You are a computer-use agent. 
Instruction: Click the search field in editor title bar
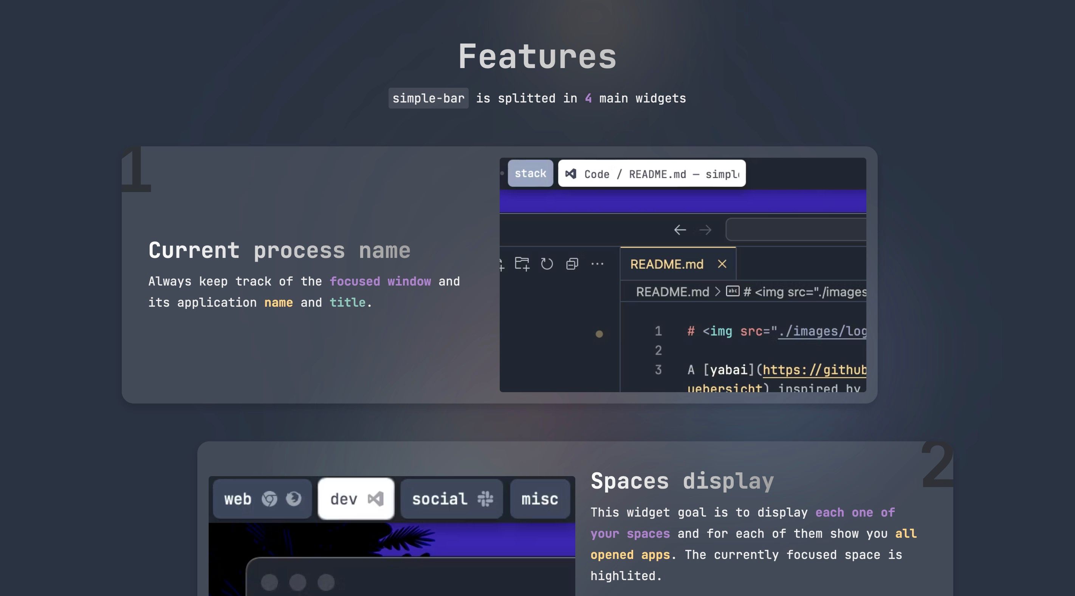tap(796, 229)
